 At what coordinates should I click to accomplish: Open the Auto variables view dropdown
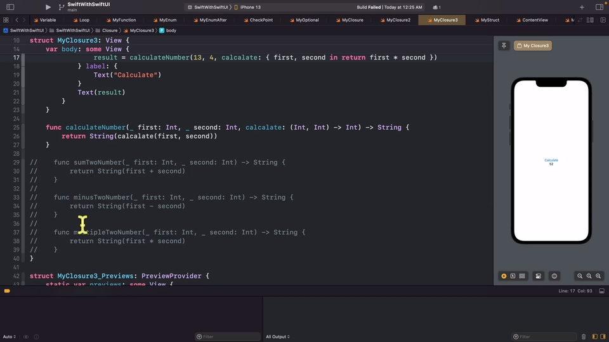click(10, 336)
